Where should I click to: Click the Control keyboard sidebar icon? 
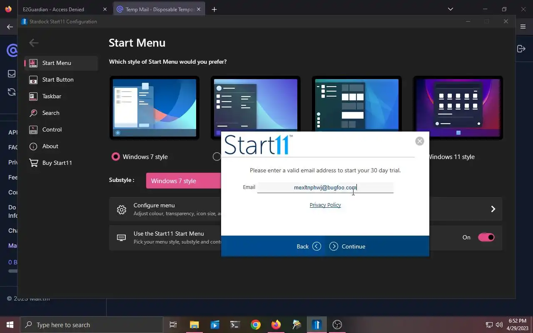[x=33, y=129]
